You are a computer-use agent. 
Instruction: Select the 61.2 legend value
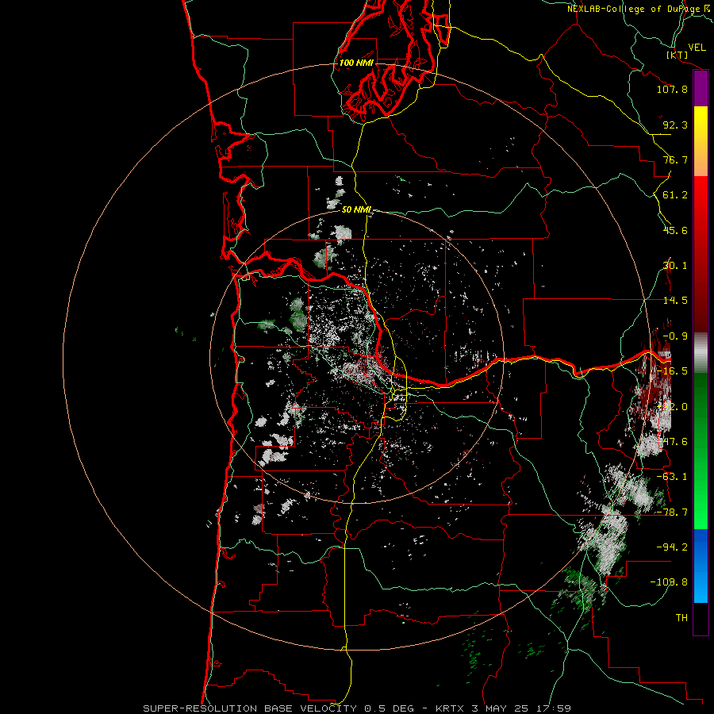click(675, 195)
